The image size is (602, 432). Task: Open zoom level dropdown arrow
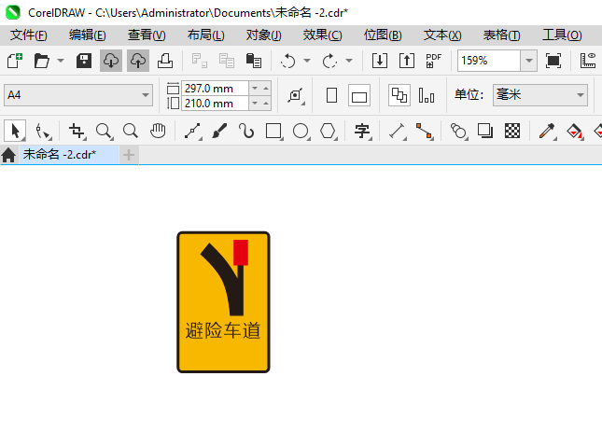click(528, 61)
